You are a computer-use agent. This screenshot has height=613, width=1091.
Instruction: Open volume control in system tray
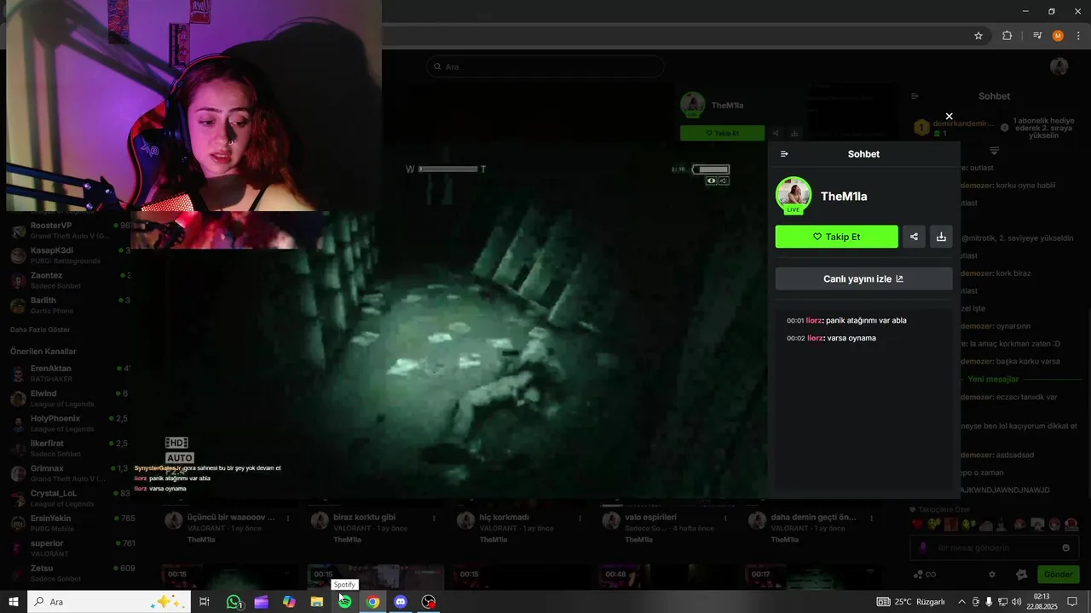click(x=1016, y=602)
